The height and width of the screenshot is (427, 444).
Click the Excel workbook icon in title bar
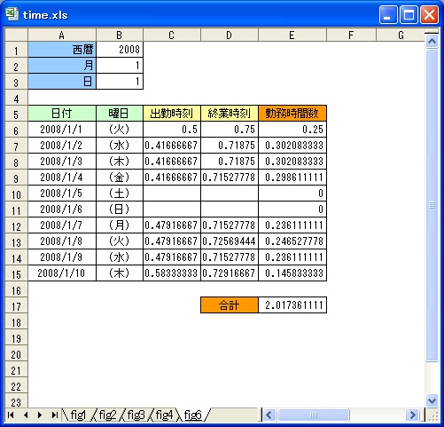12,14
